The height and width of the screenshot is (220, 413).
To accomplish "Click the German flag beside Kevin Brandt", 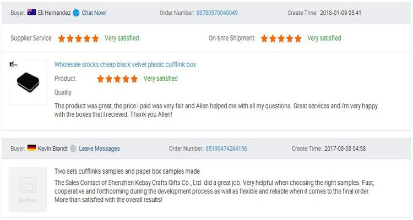I will 31,148.
